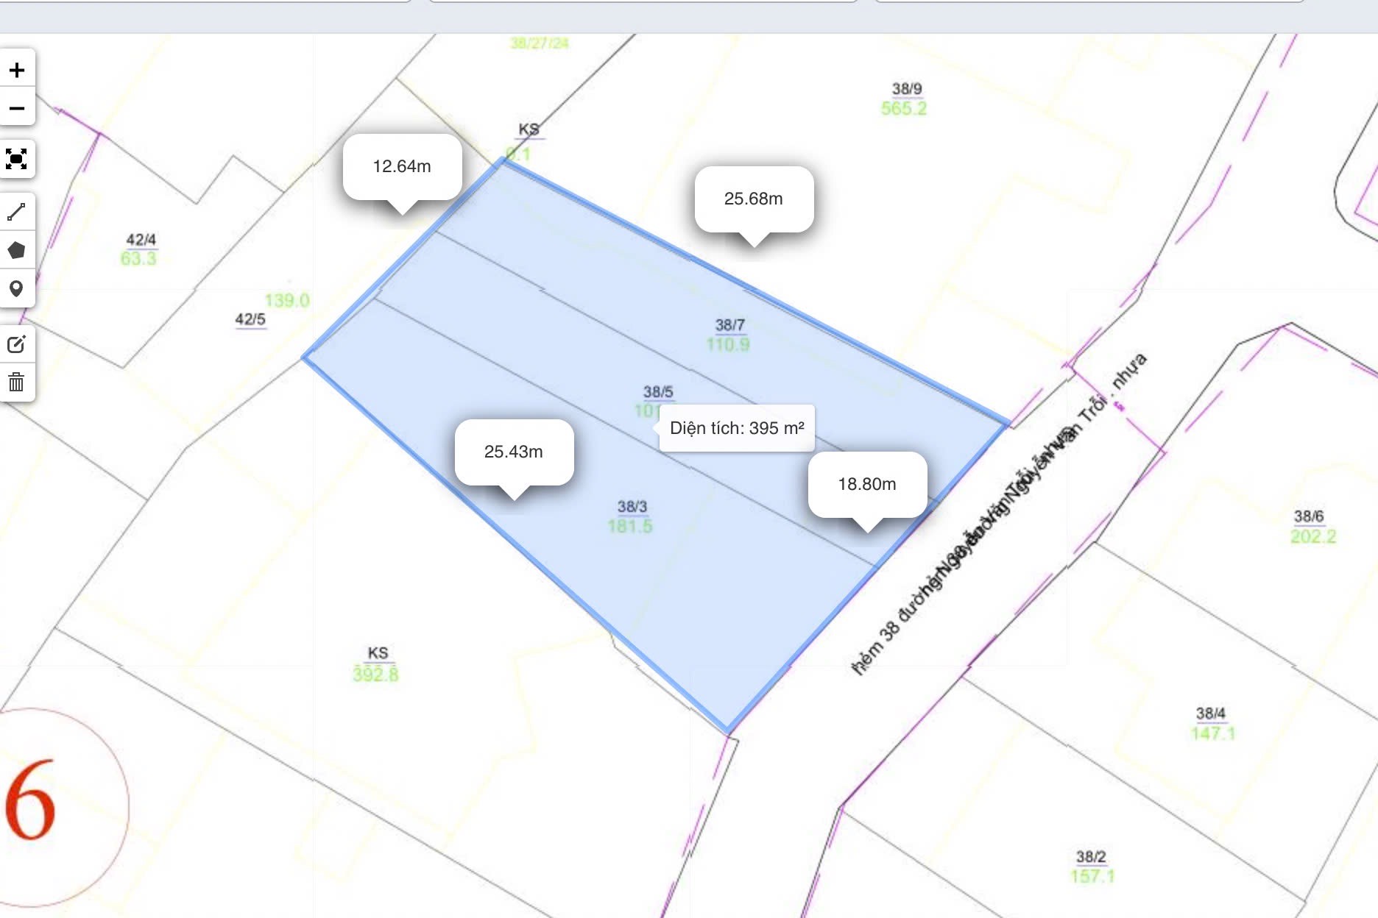
Task: Select the draw polyline tool
Action: click(17, 212)
